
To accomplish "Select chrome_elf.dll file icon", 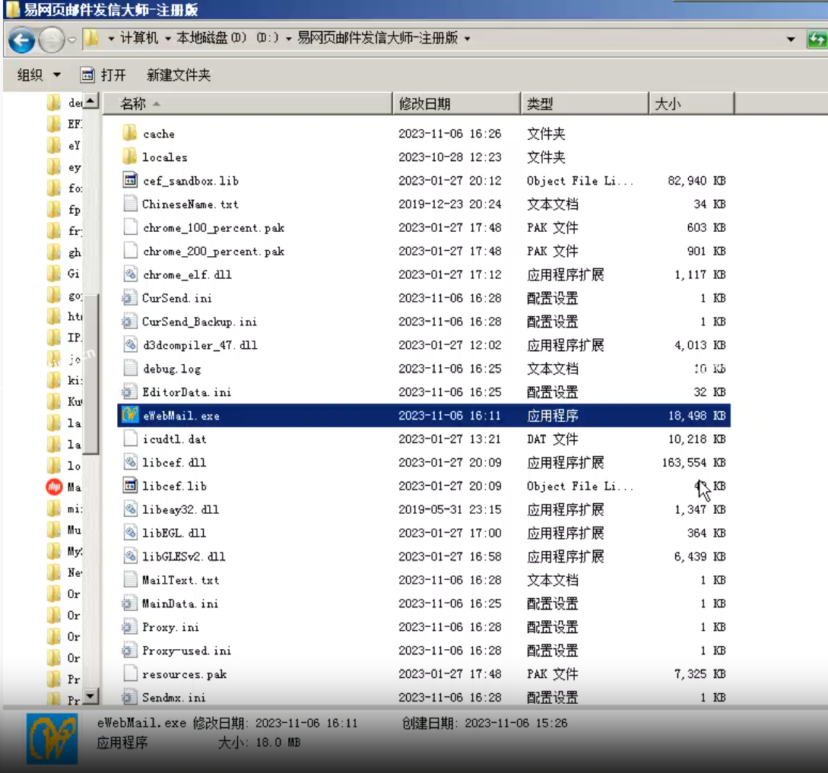I will pyautogui.click(x=130, y=274).
